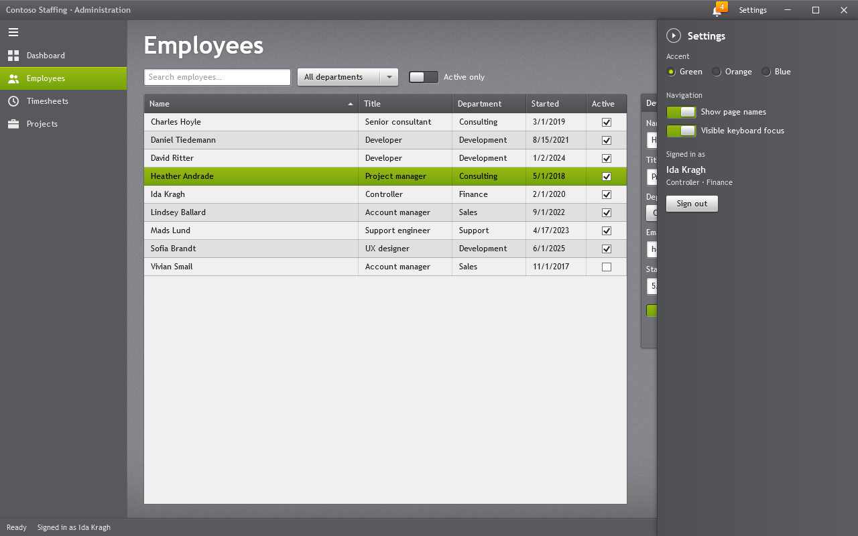The image size is (858, 536).
Task: Select the Green accent radio button
Action: 672,72
